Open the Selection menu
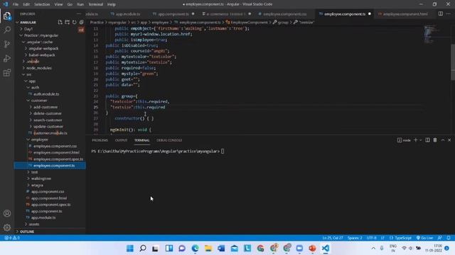The width and height of the screenshot is (455, 255). point(42,4)
